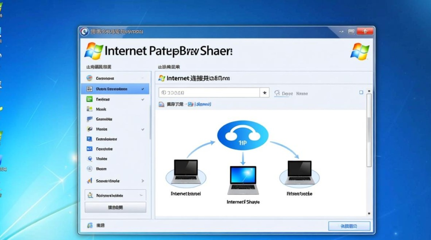Click the Internet Share center laptop icon

tap(243, 180)
